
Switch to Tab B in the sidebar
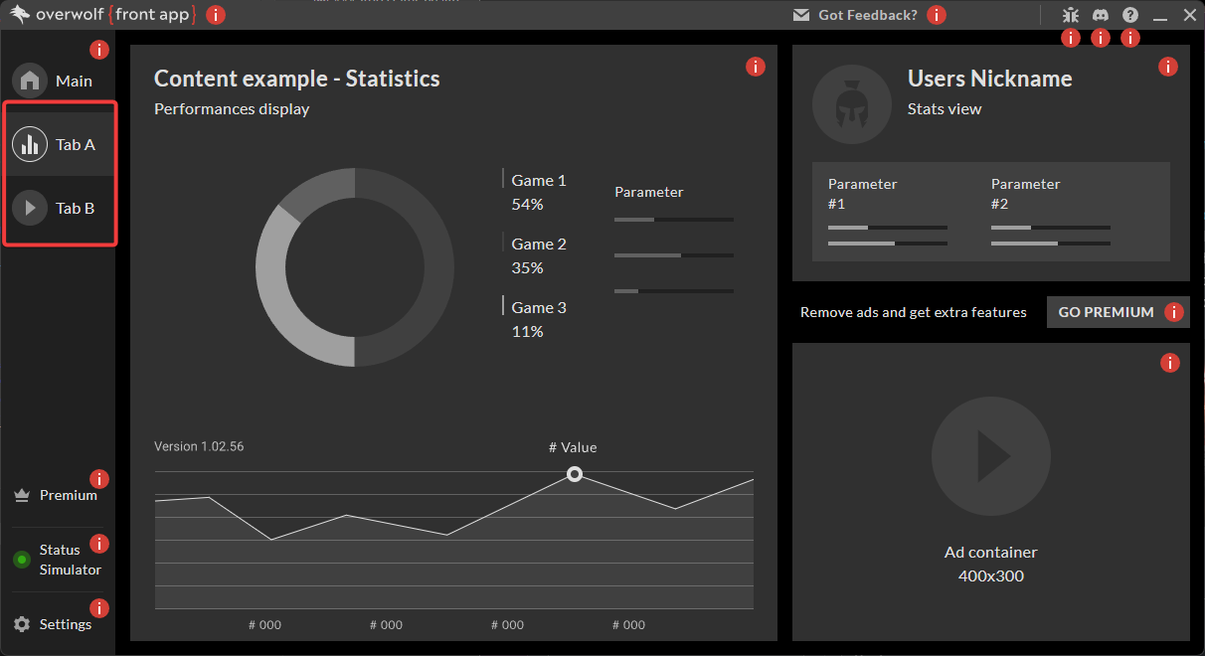[58, 208]
